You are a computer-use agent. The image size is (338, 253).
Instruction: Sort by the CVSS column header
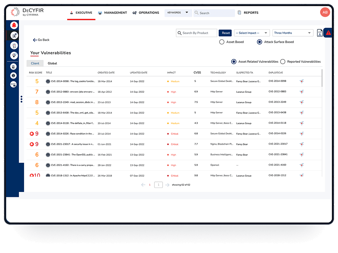[197, 73]
